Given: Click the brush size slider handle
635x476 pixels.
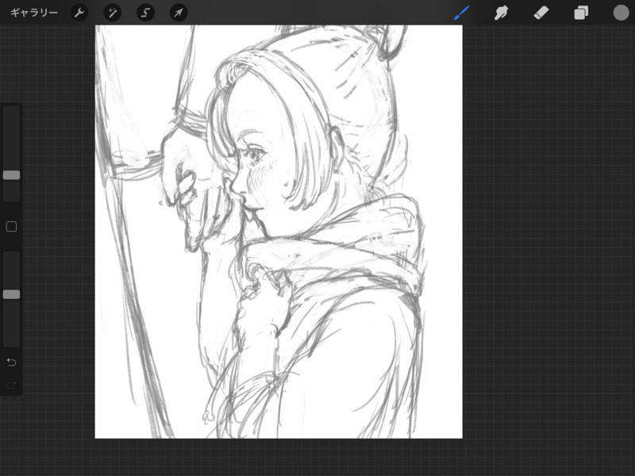Looking at the screenshot, I should point(11,175).
